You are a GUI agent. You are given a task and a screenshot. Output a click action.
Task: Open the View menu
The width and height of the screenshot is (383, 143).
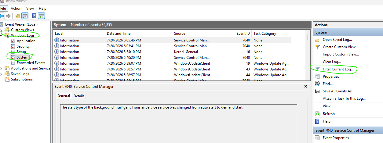pyautogui.click(x=30, y=9)
